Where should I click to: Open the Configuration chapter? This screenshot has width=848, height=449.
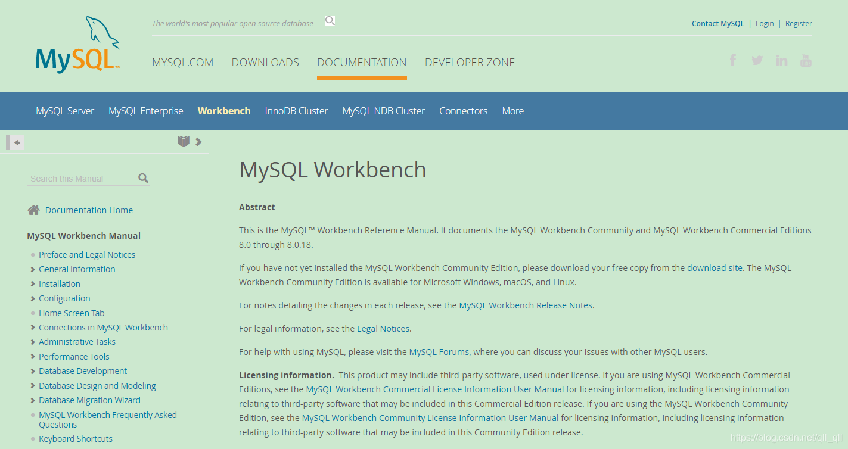tap(64, 298)
